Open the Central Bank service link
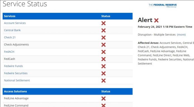Image resolution: width=194 pixels, height=107 pixels. coord(12,30)
